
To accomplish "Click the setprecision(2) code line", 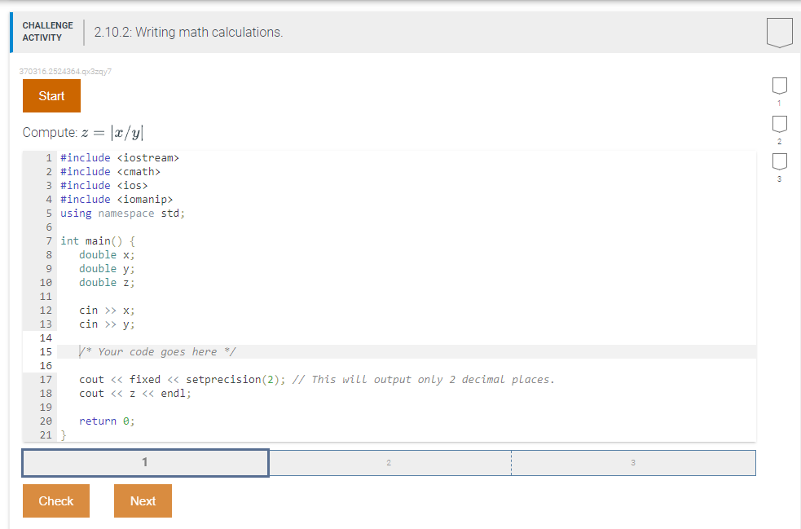I will 317,379.
